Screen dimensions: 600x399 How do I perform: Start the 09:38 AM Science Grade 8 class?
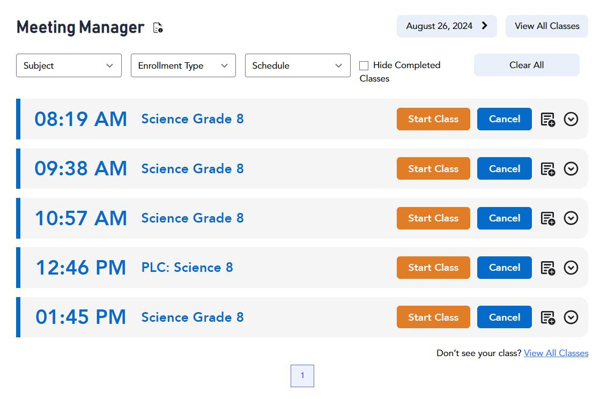pyautogui.click(x=433, y=168)
